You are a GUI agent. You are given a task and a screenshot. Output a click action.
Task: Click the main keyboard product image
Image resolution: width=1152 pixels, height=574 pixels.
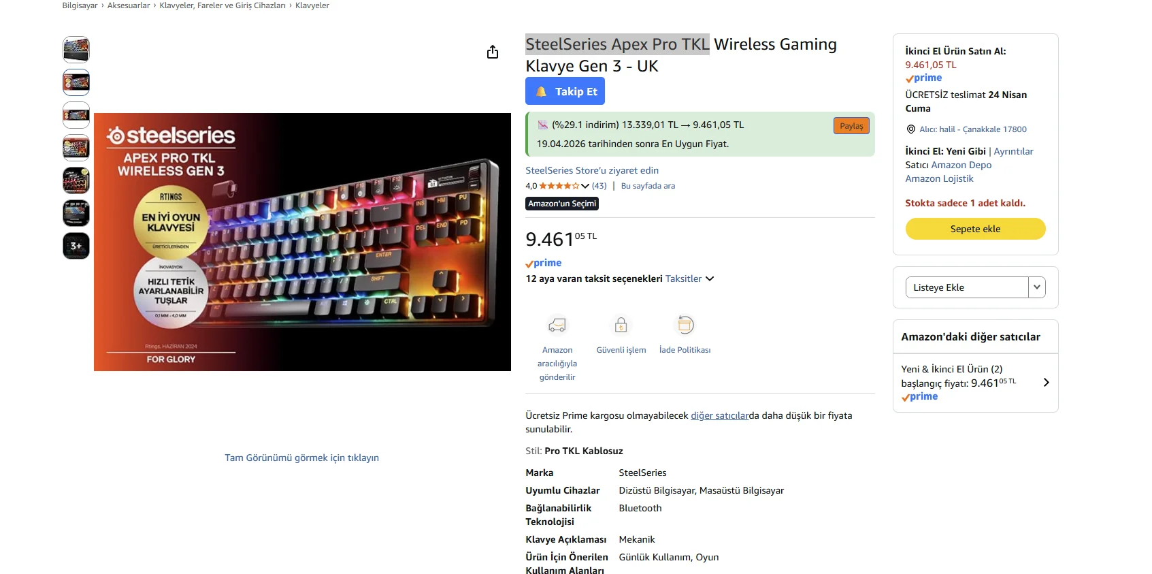pos(302,242)
